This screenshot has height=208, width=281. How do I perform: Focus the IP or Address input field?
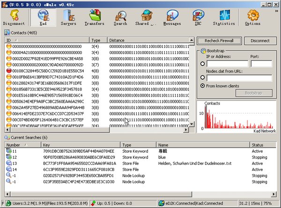[x=228, y=64]
